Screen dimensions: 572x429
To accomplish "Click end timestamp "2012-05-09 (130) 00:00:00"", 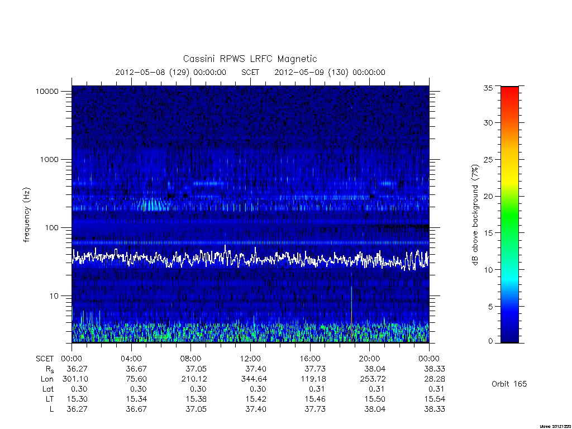I will pyautogui.click(x=330, y=72).
